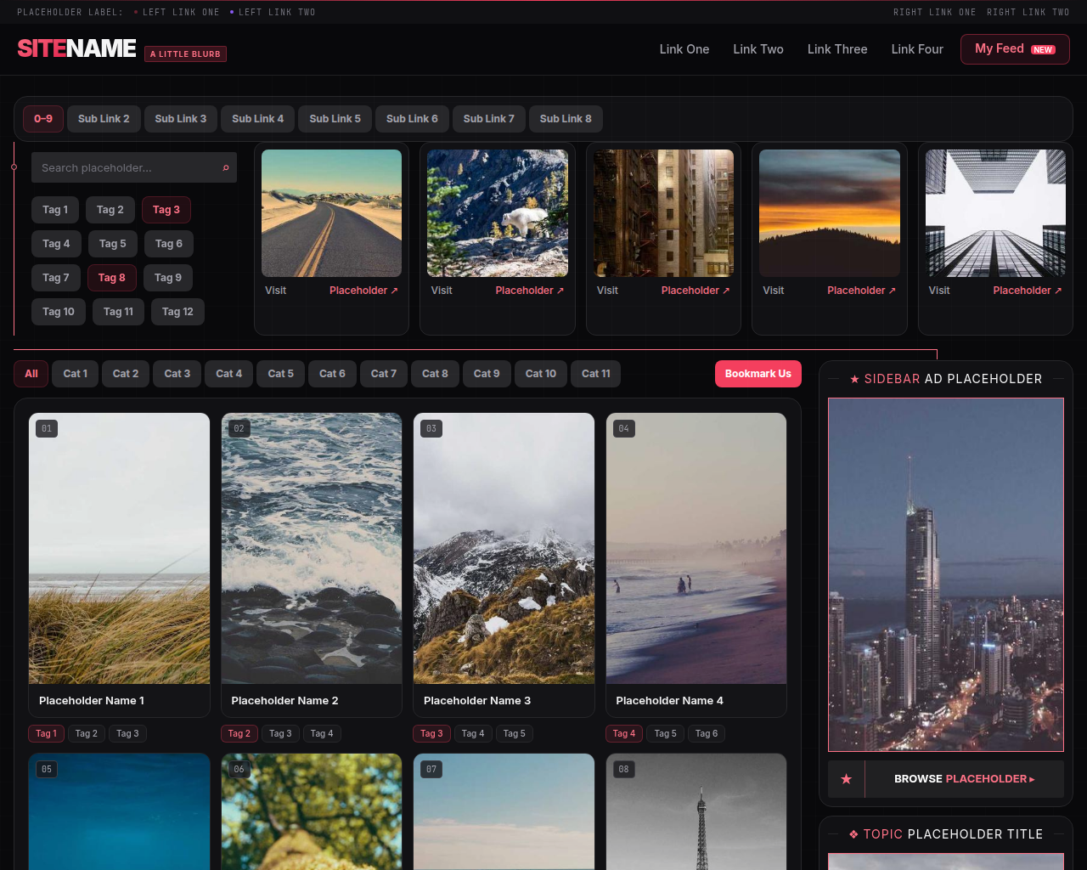
Task: Focus the search placeholder field
Action: [134, 168]
